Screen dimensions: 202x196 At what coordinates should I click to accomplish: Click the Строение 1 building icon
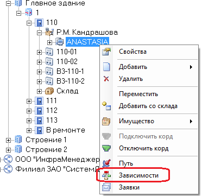pos(18,140)
